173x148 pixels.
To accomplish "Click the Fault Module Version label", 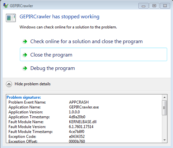I will pos(27,127).
